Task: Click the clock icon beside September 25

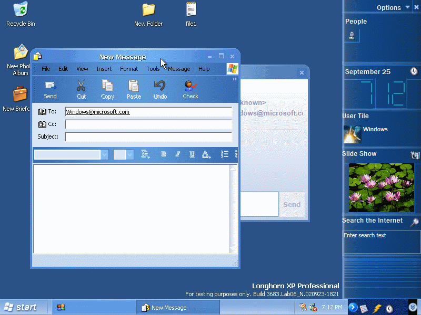Action: tap(414, 71)
